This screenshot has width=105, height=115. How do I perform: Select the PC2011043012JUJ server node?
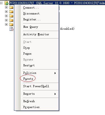[57, 3]
